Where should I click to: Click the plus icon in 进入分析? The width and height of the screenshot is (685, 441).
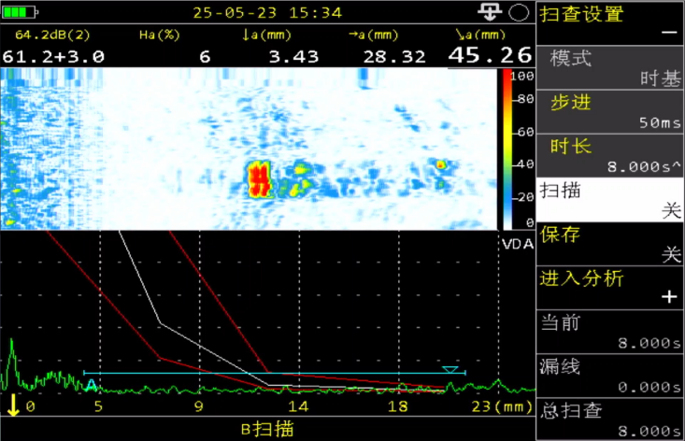(x=668, y=297)
